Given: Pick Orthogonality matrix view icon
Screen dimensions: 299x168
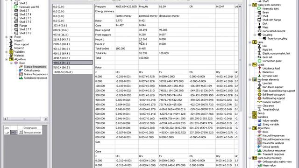Looking at the screenshot, I should [x=259, y=162].
